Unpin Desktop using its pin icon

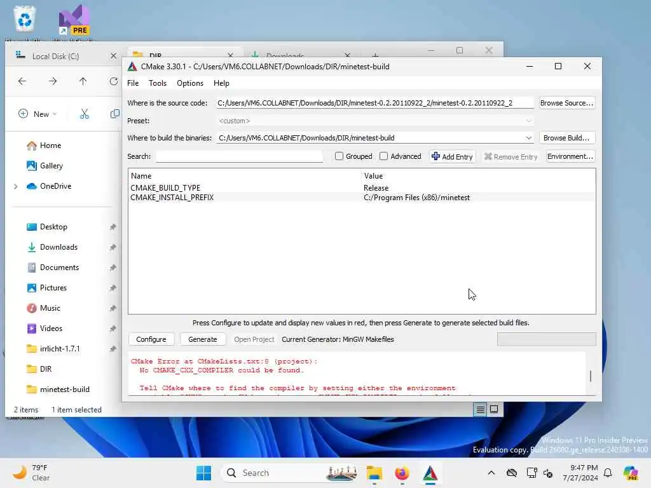coord(113,227)
